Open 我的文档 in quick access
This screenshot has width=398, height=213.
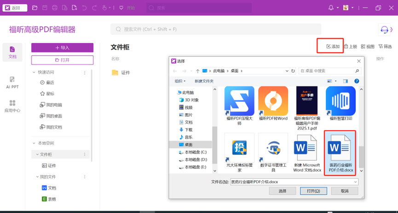click(x=51, y=127)
